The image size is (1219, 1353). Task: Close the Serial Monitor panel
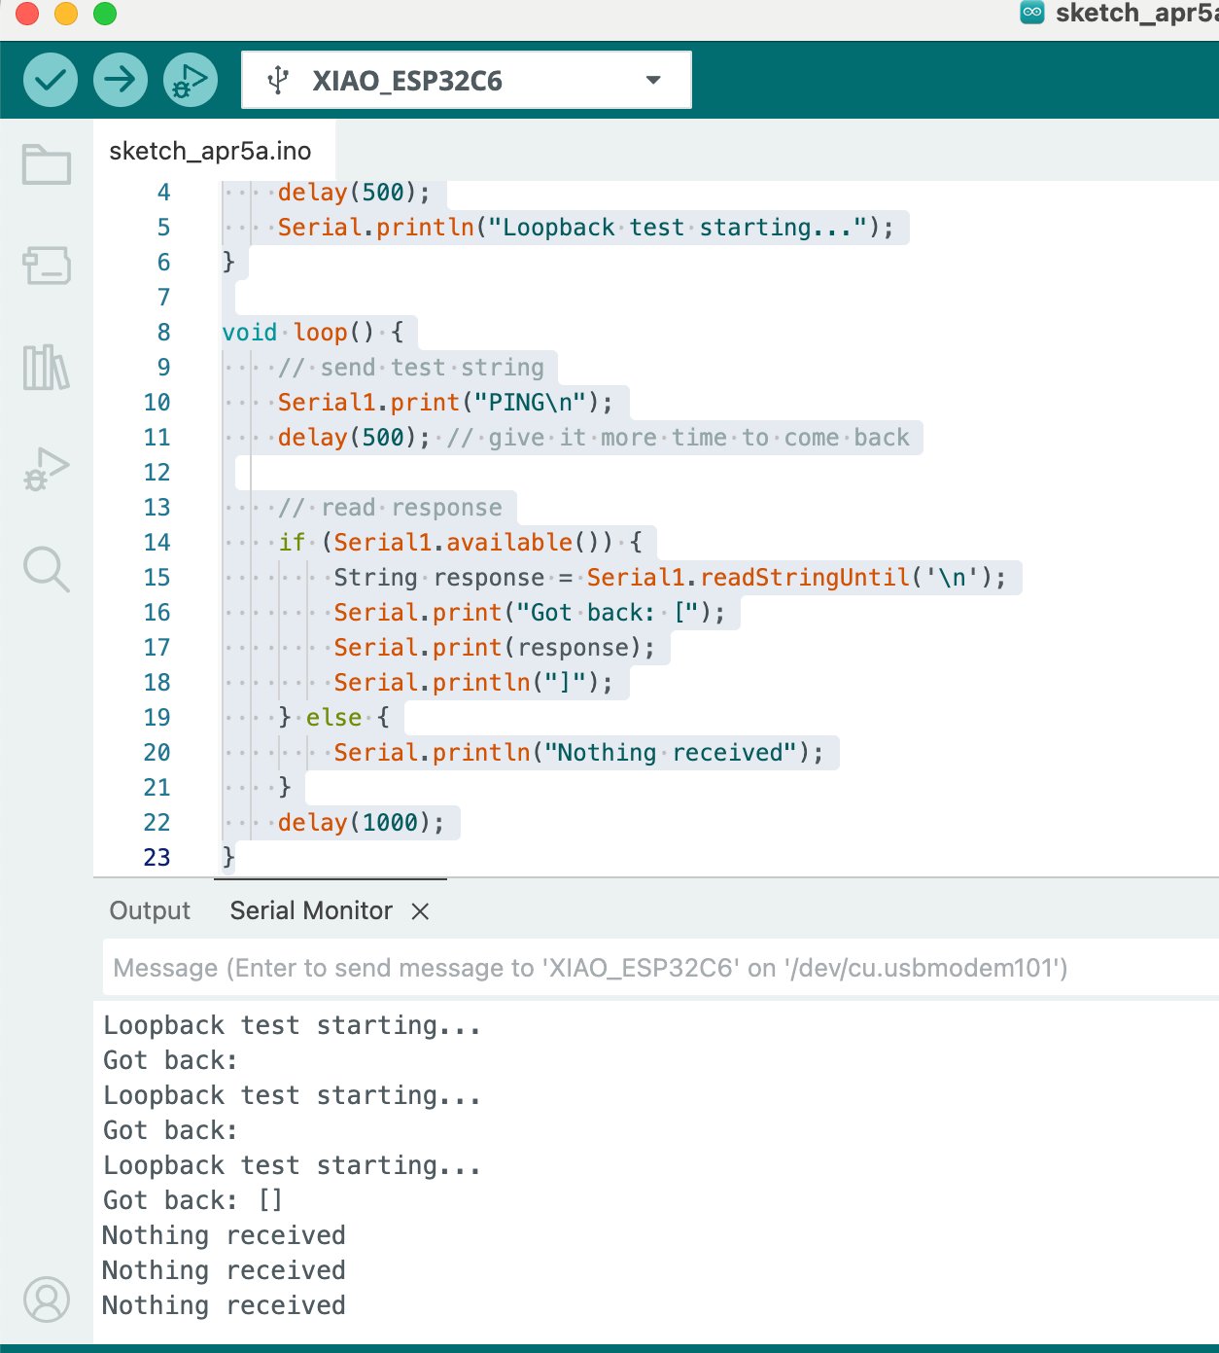point(420,911)
